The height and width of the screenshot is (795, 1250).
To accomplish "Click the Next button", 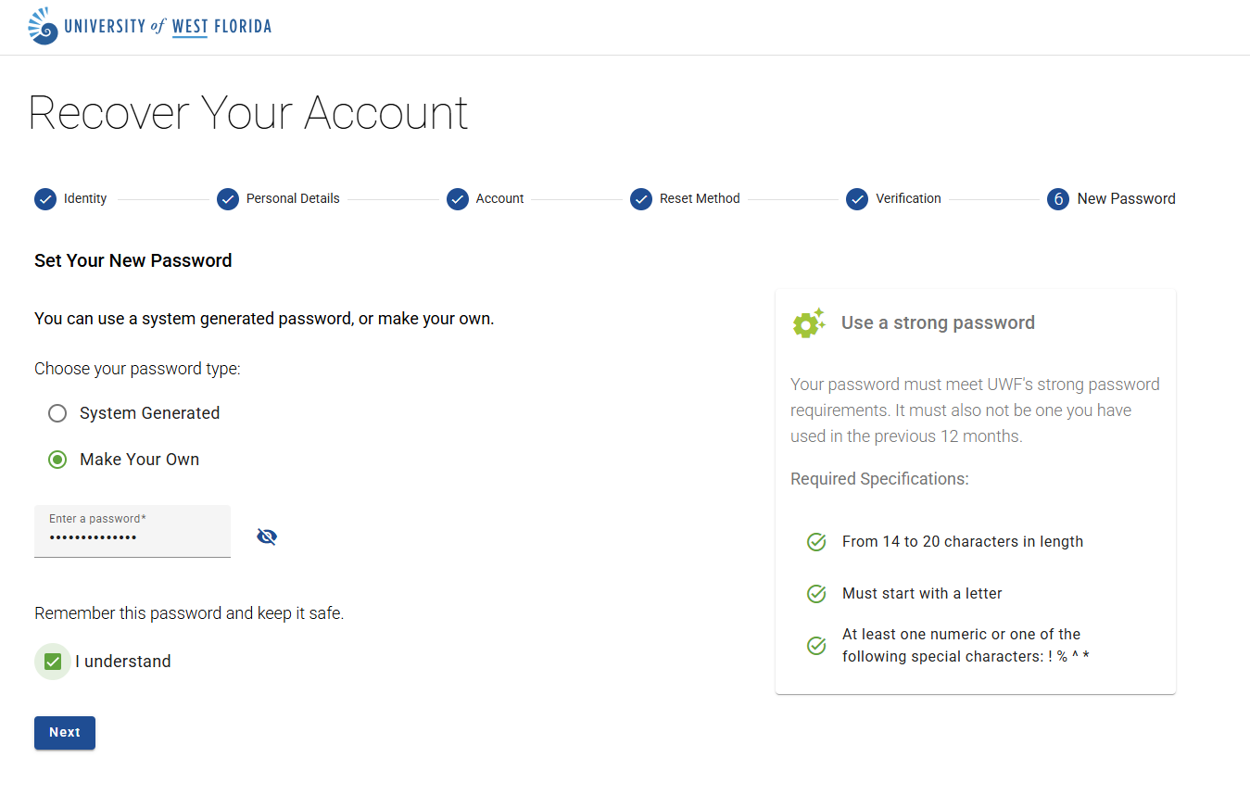I will (x=65, y=733).
